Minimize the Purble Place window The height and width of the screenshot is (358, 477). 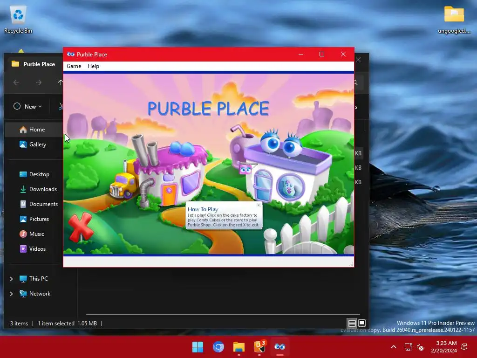tap(301, 54)
